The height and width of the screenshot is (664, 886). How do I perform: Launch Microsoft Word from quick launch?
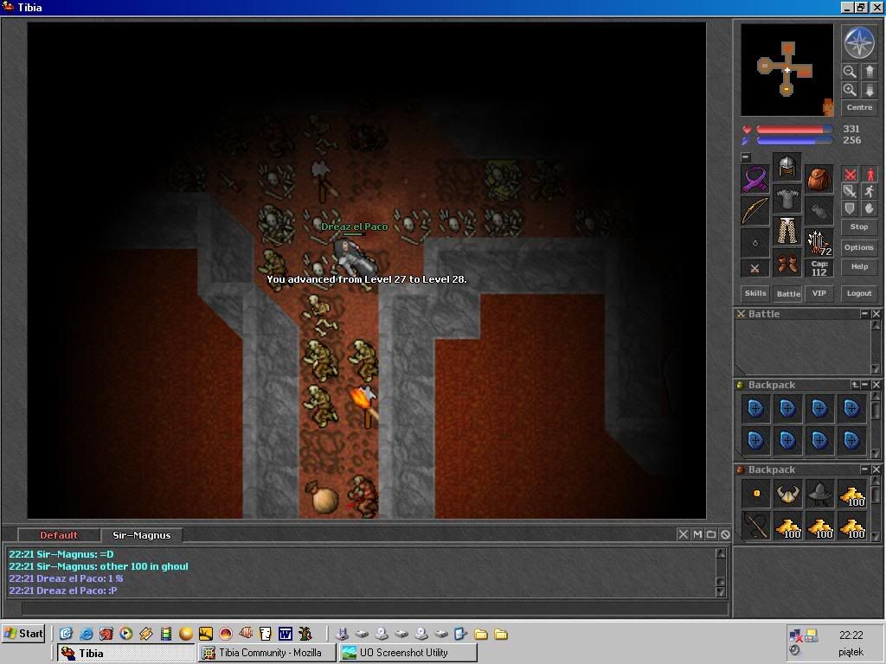tap(286, 634)
